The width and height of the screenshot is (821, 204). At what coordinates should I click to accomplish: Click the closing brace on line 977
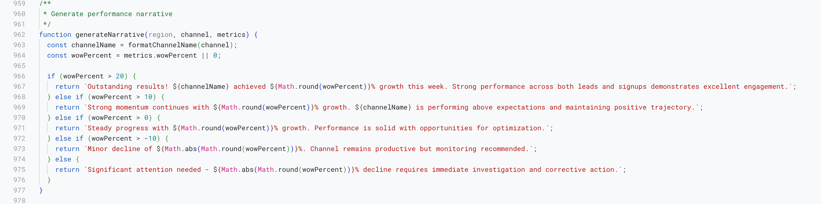(41, 190)
